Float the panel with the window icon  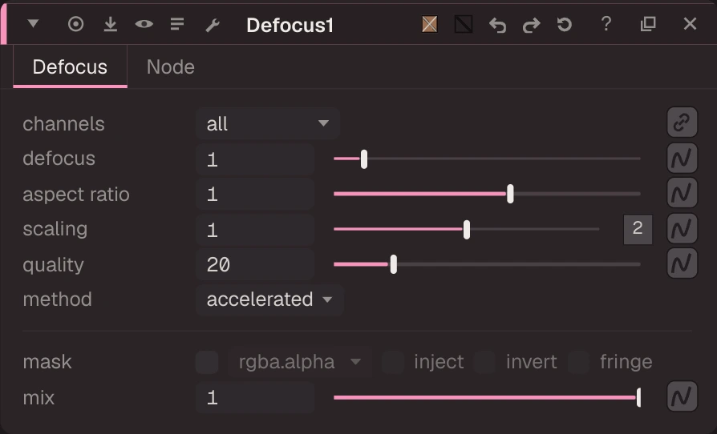648,24
